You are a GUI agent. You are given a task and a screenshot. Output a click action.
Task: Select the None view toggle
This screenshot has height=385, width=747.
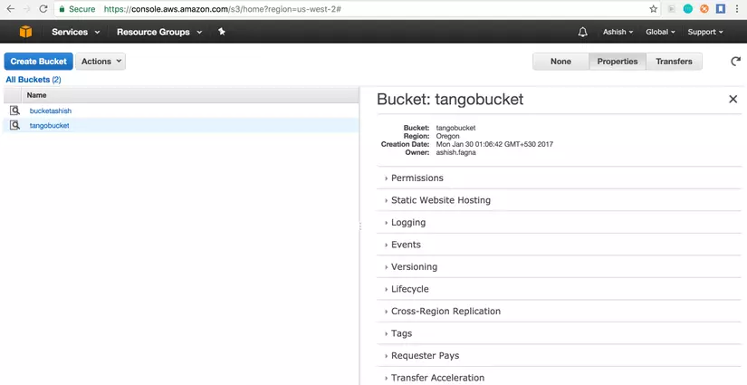coord(560,62)
